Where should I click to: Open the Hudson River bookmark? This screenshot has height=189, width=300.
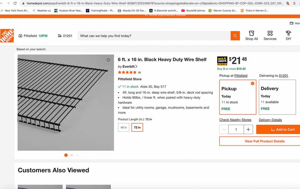[69, 11]
